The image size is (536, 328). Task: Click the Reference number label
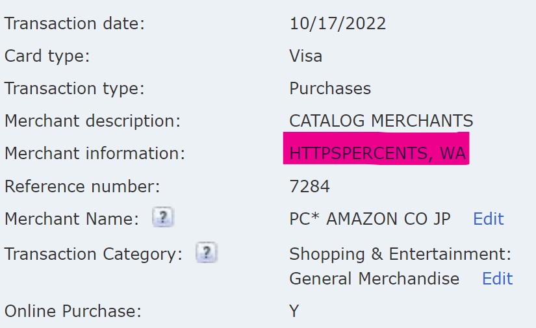[82, 187]
